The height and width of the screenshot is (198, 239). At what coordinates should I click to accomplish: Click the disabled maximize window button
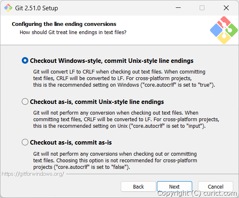[x=202, y=8]
